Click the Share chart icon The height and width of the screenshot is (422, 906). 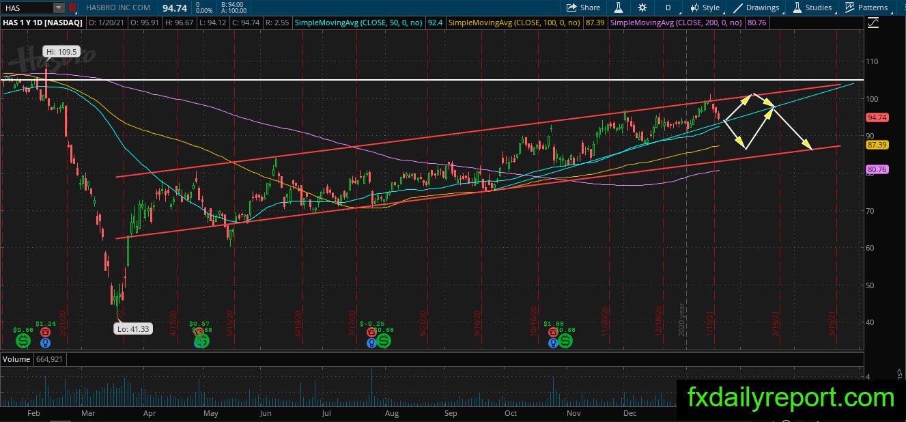584,8
